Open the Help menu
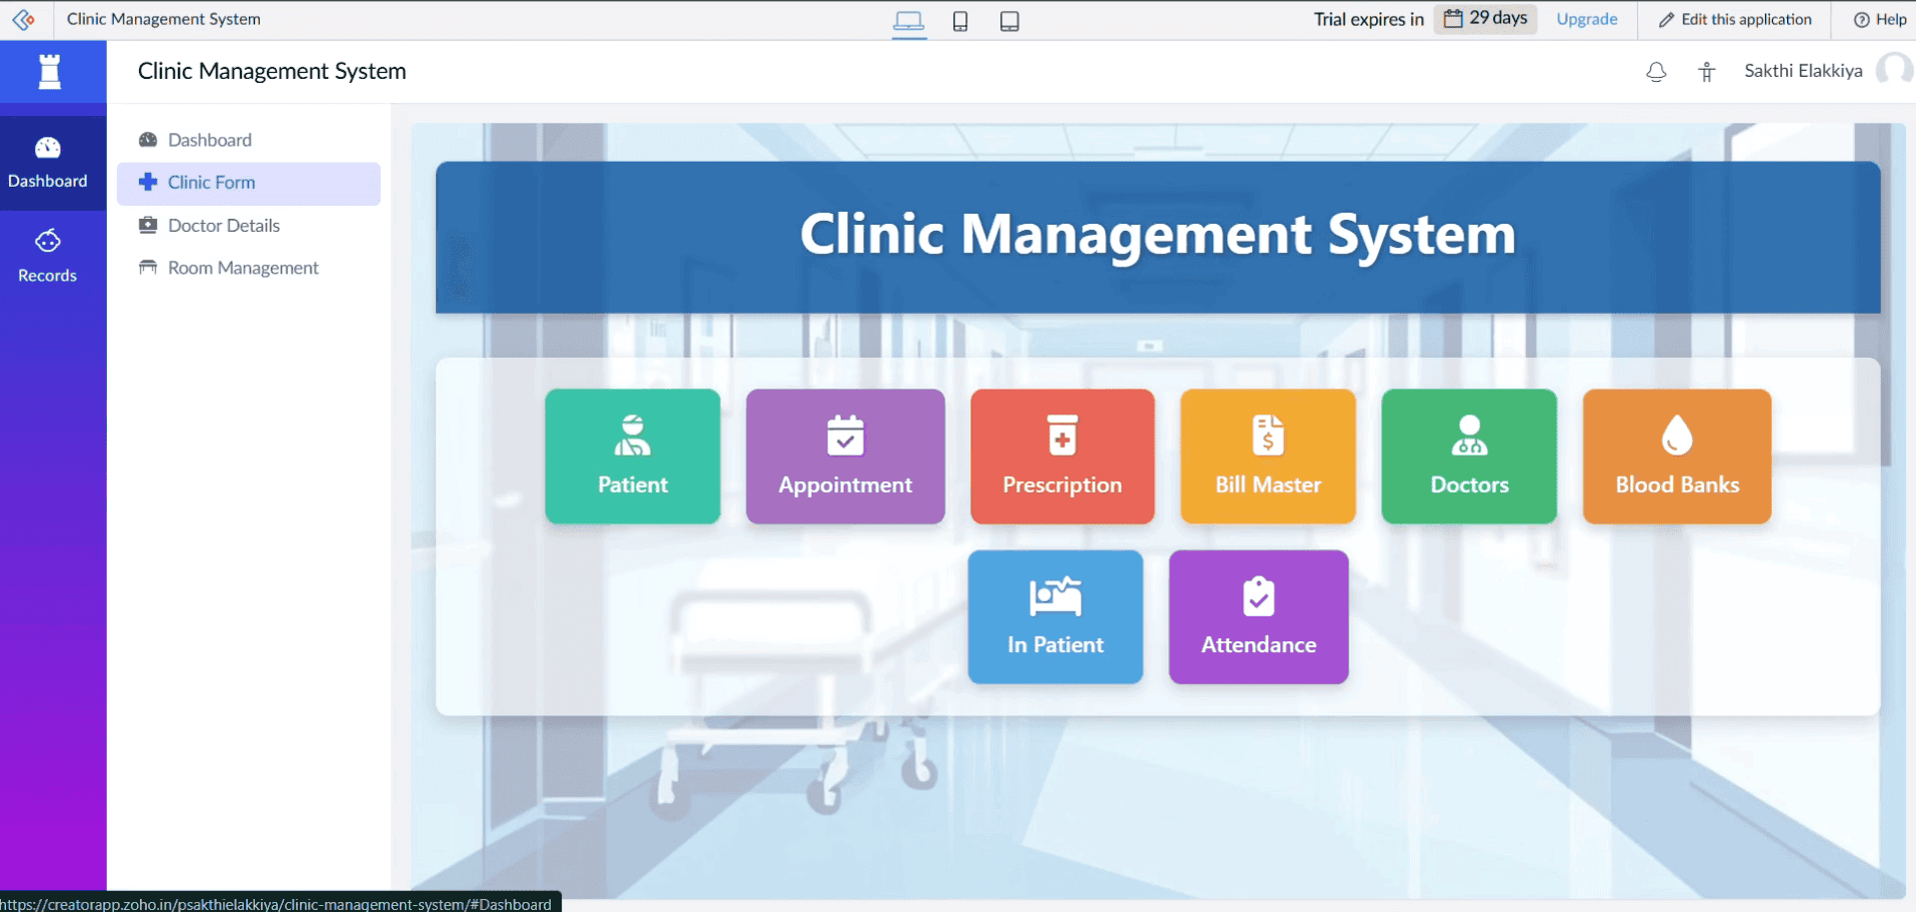 (1880, 19)
